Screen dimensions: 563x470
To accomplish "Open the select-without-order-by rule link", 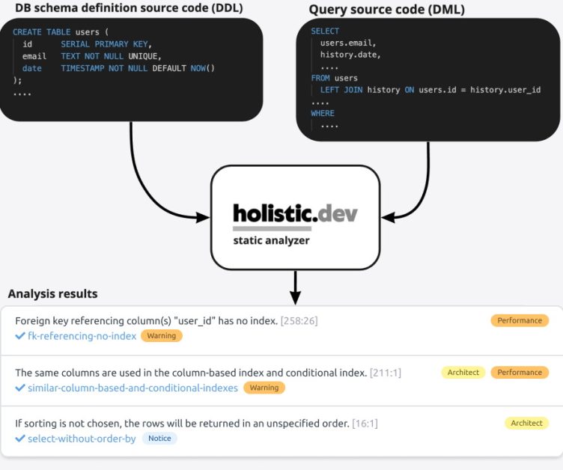I will pos(82,439).
